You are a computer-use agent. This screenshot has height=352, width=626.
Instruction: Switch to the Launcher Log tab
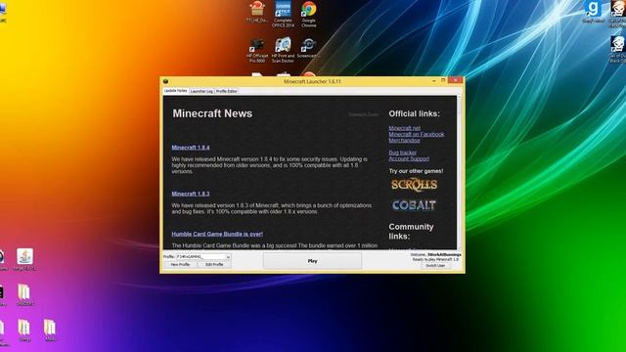point(201,91)
